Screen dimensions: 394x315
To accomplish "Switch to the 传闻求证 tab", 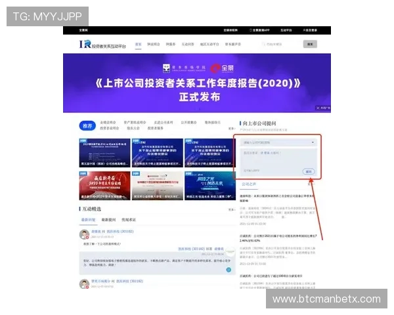I will tap(129, 220).
